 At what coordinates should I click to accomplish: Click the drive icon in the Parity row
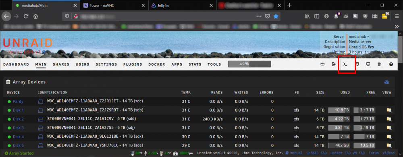(41, 101)
